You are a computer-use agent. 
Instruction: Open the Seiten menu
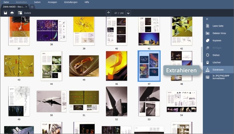pos(37,2)
